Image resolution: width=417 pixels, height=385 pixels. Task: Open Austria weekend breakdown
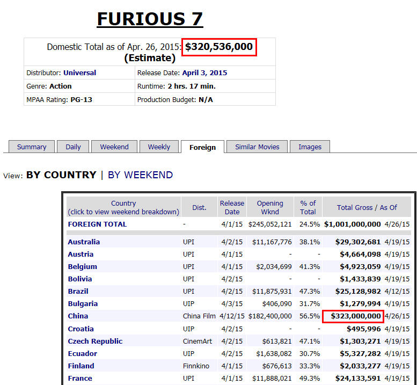point(81,255)
